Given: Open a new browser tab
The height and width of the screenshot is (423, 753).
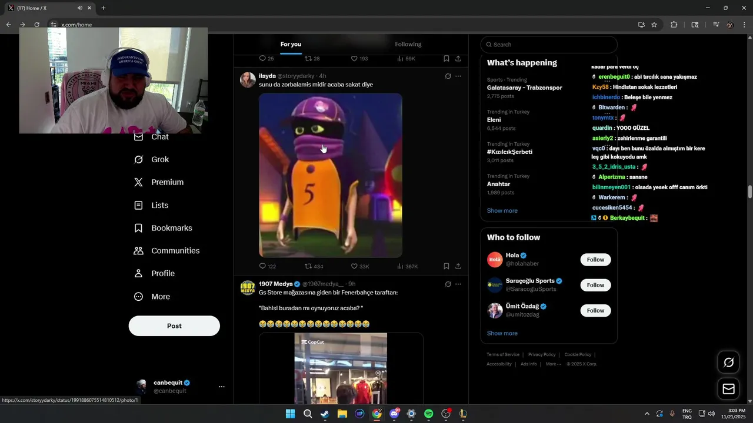Looking at the screenshot, I should pos(104,8).
